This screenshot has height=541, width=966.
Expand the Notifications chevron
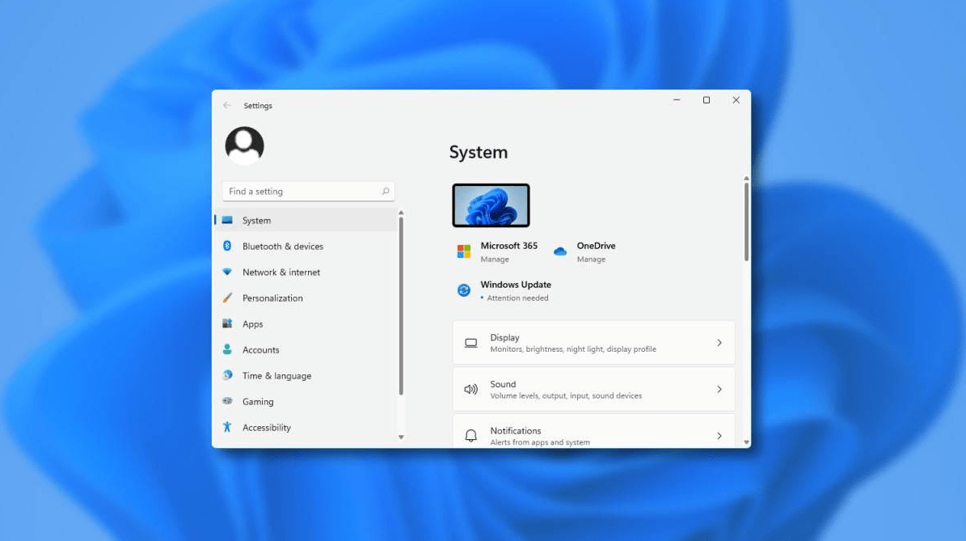coord(719,436)
